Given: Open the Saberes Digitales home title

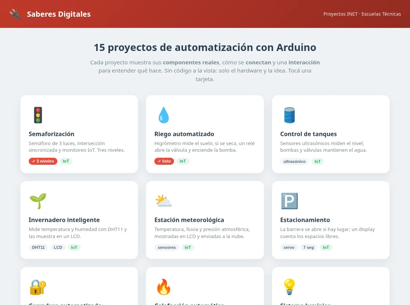Looking at the screenshot, I should pyautogui.click(x=59, y=14).
